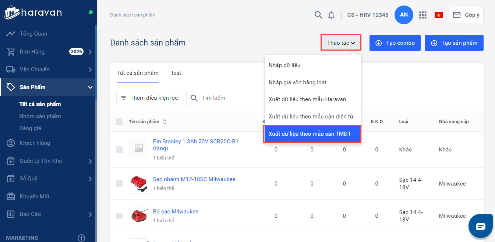This screenshot has width=495, height=242.
Task: Tick the select-all checkbox in table header
Action: pyautogui.click(x=120, y=122)
